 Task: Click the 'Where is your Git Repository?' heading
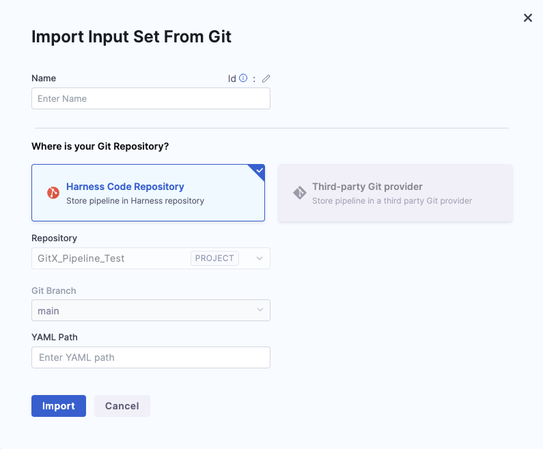point(100,146)
